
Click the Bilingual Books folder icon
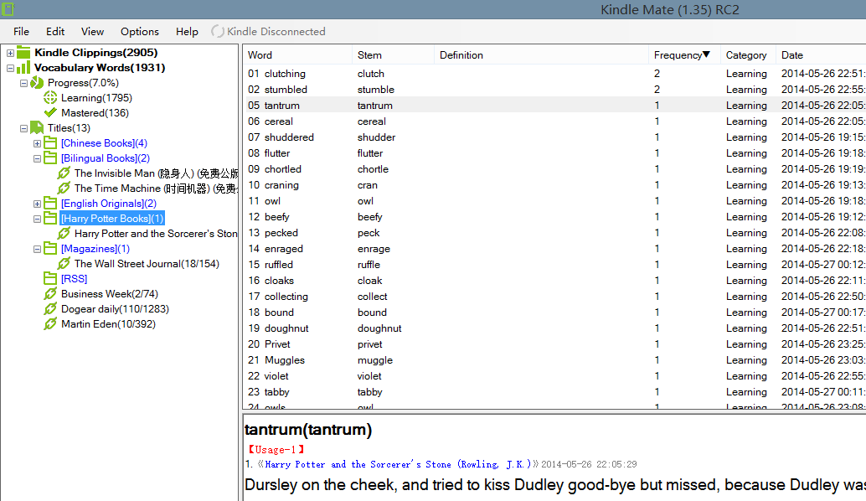coord(50,158)
